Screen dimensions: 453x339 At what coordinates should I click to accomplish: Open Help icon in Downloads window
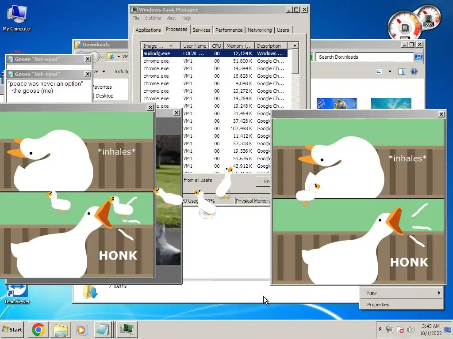click(414, 72)
